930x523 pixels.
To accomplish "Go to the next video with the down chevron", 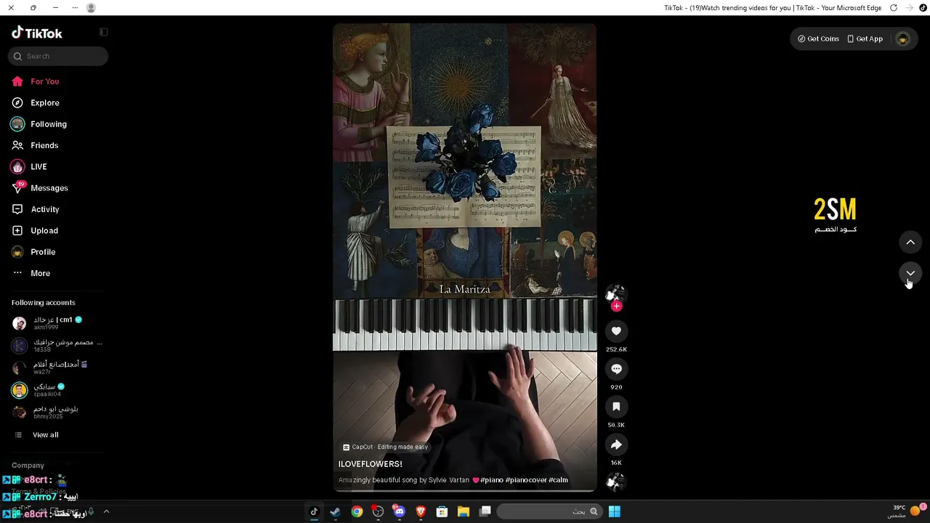I will click(x=910, y=273).
